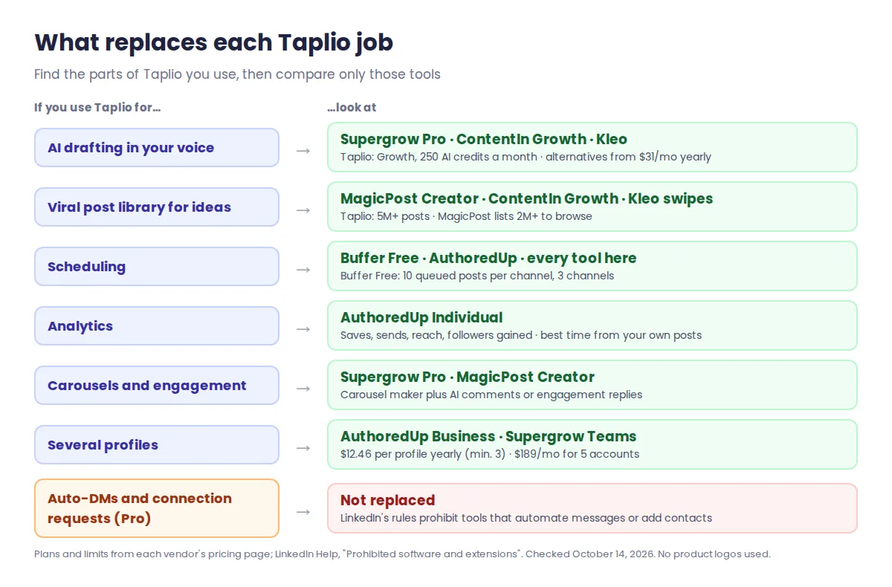This screenshot has width=892, height=587.
Task: Select the 'Several profiles' box
Action: [x=157, y=444]
